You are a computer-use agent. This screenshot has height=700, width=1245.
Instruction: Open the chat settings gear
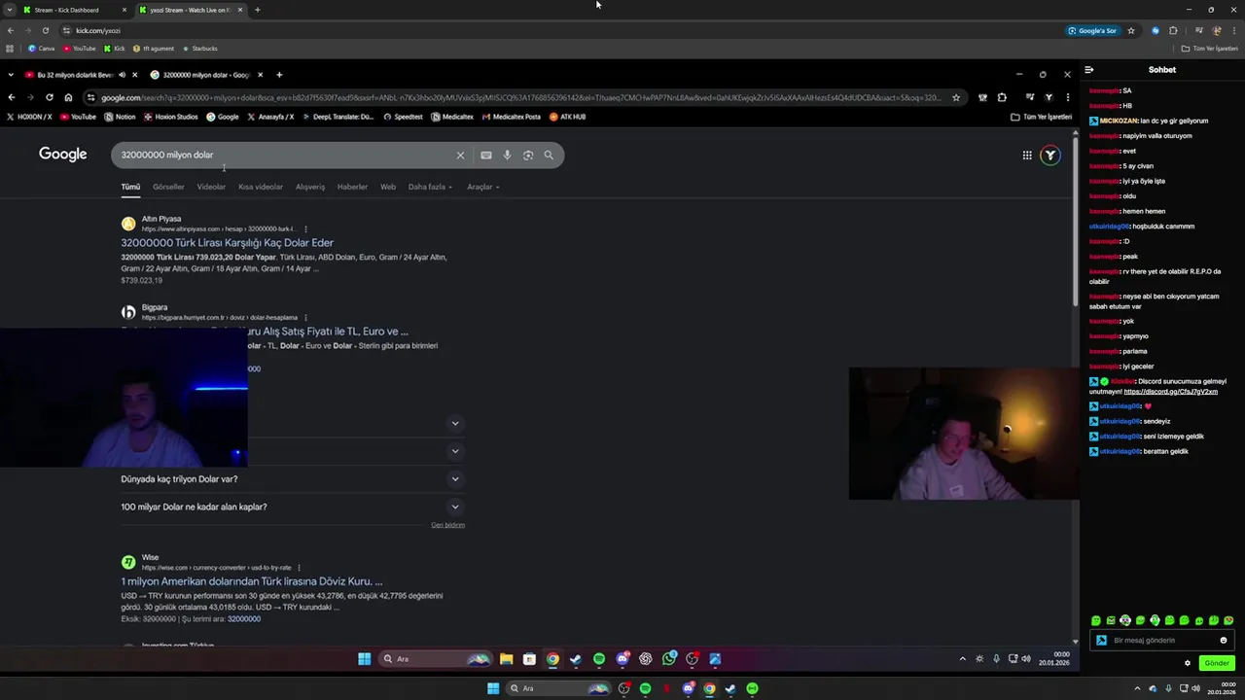pos(1188,663)
